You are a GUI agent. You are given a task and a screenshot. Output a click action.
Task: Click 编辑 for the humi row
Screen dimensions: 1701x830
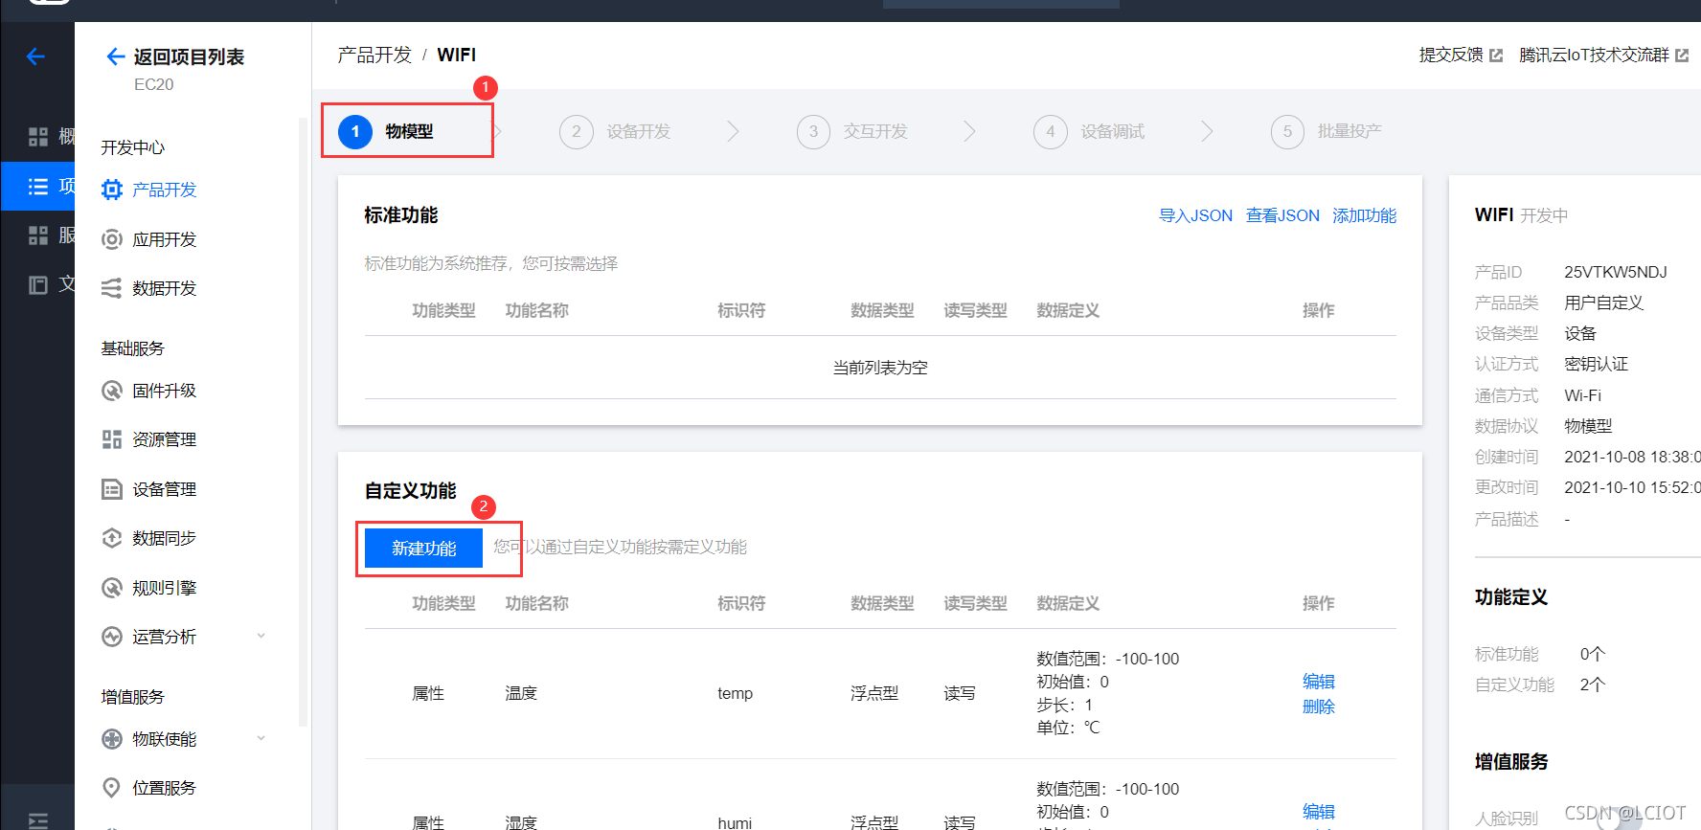(1319, 812)
